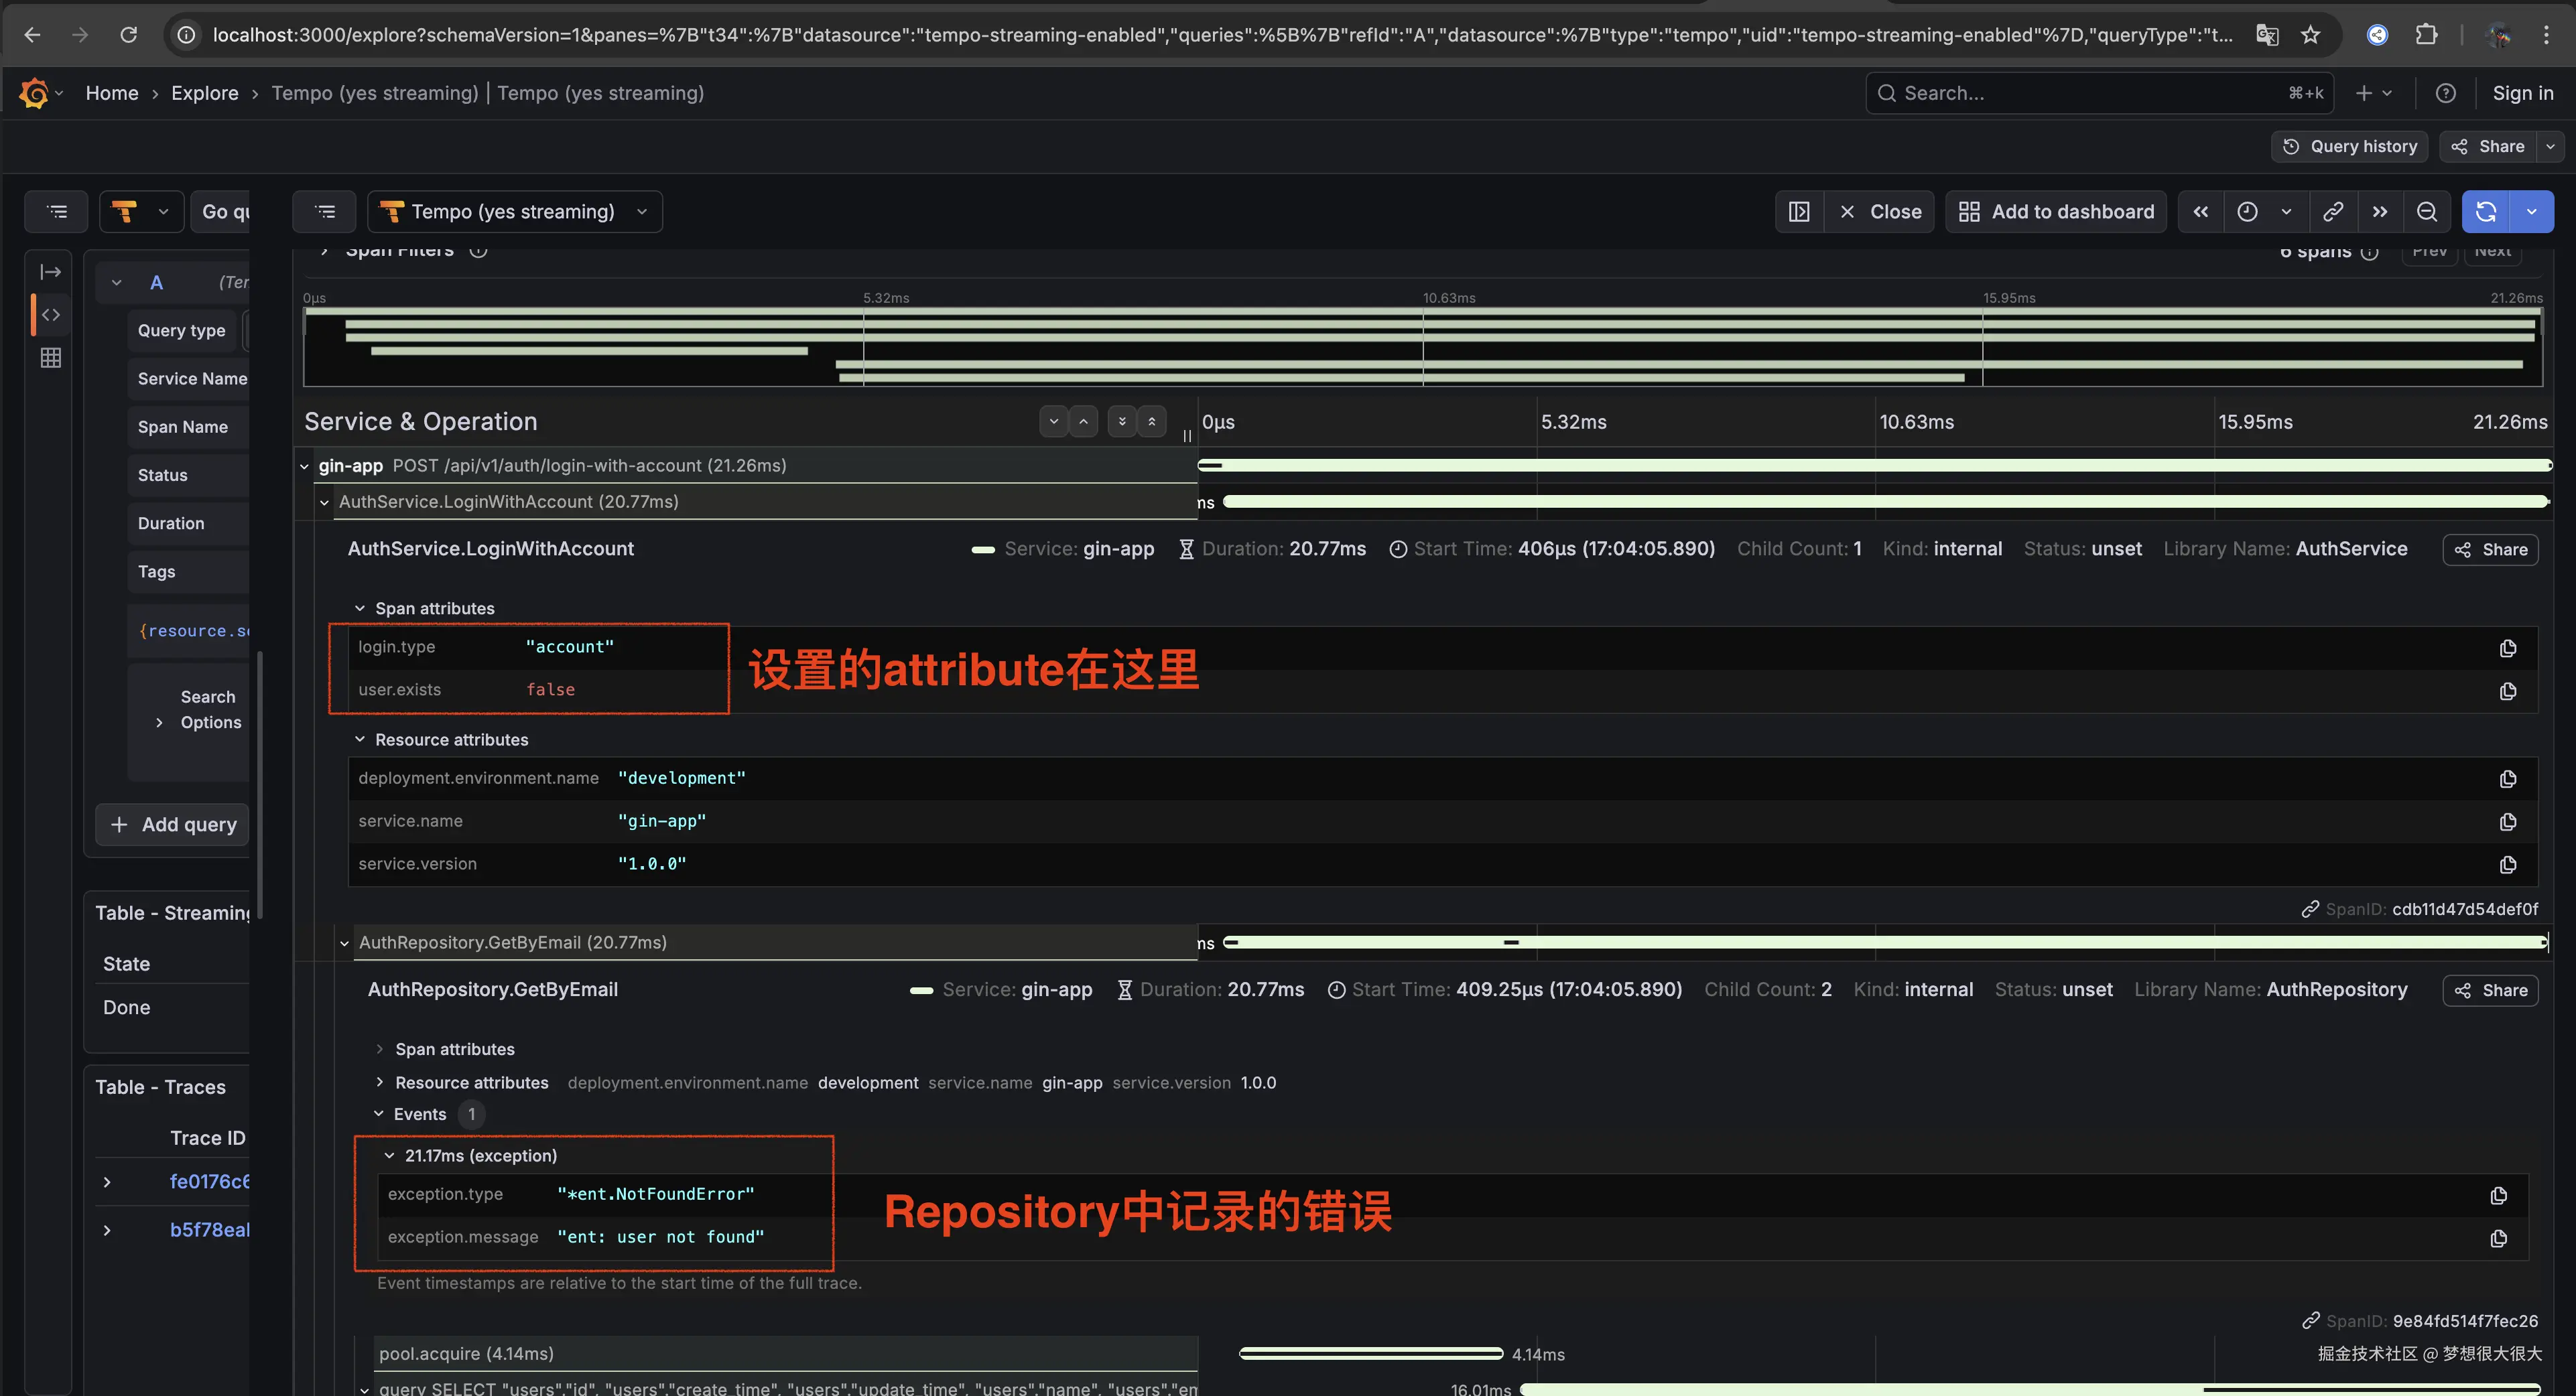Open the Tempo (yes streaming) datasource dropdown
2576x1396 pixels.
pyautogui.click(x=515, y=212)
